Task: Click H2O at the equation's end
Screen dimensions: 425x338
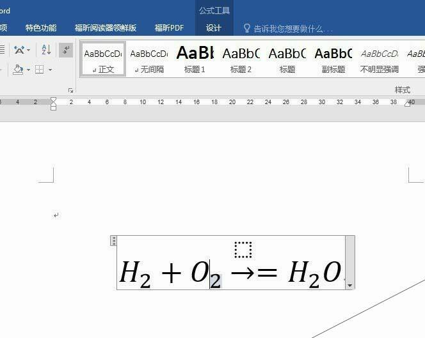Action: pyautogui.click(x=314, y=274)
